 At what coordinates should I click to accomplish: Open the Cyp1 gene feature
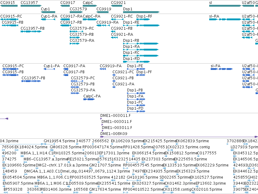point(48,12)
